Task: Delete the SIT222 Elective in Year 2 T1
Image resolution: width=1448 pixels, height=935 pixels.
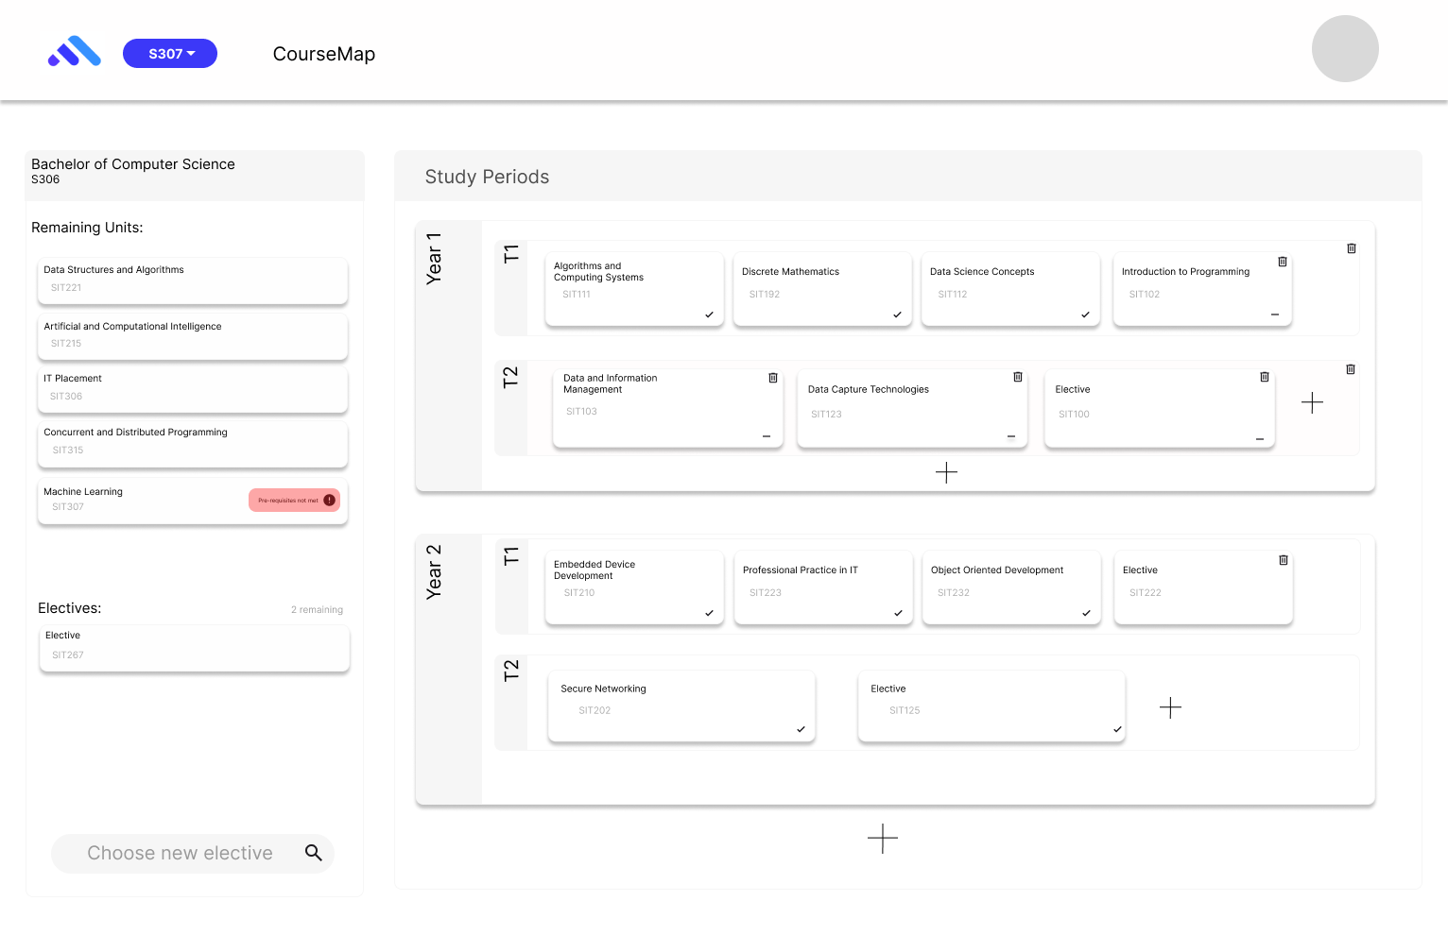Action: pyautogui.click(x=1284, y=559)
